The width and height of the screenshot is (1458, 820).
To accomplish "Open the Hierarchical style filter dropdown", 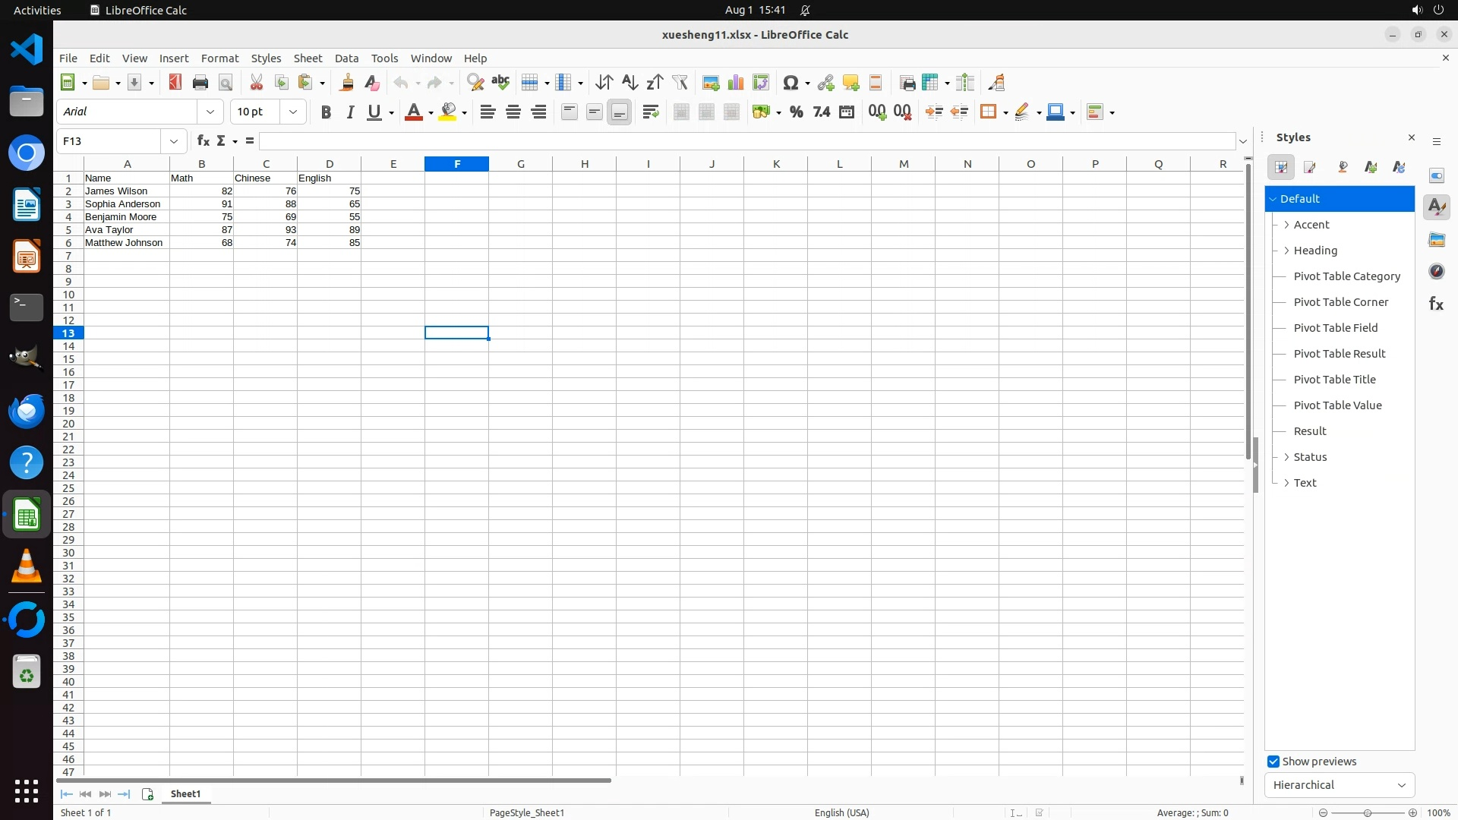I will (1339, 785).
